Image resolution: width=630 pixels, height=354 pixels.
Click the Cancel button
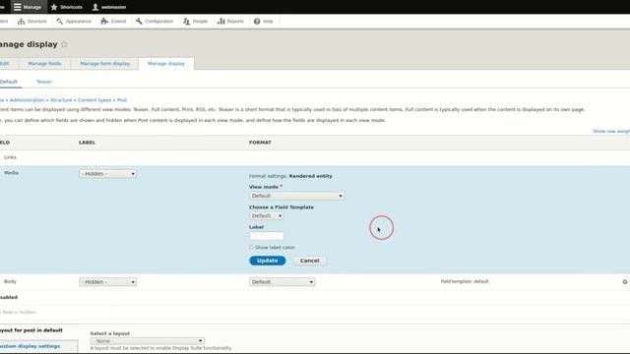309,261
